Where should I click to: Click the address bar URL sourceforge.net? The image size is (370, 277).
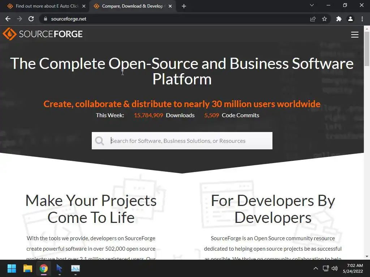69,19
